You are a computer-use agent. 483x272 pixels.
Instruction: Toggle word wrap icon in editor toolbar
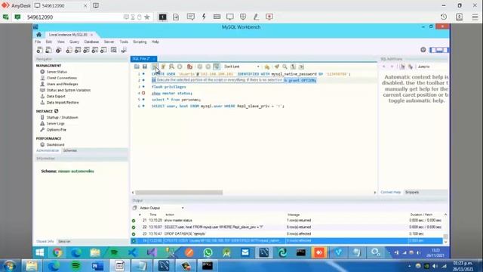click(x=301, y=66)
